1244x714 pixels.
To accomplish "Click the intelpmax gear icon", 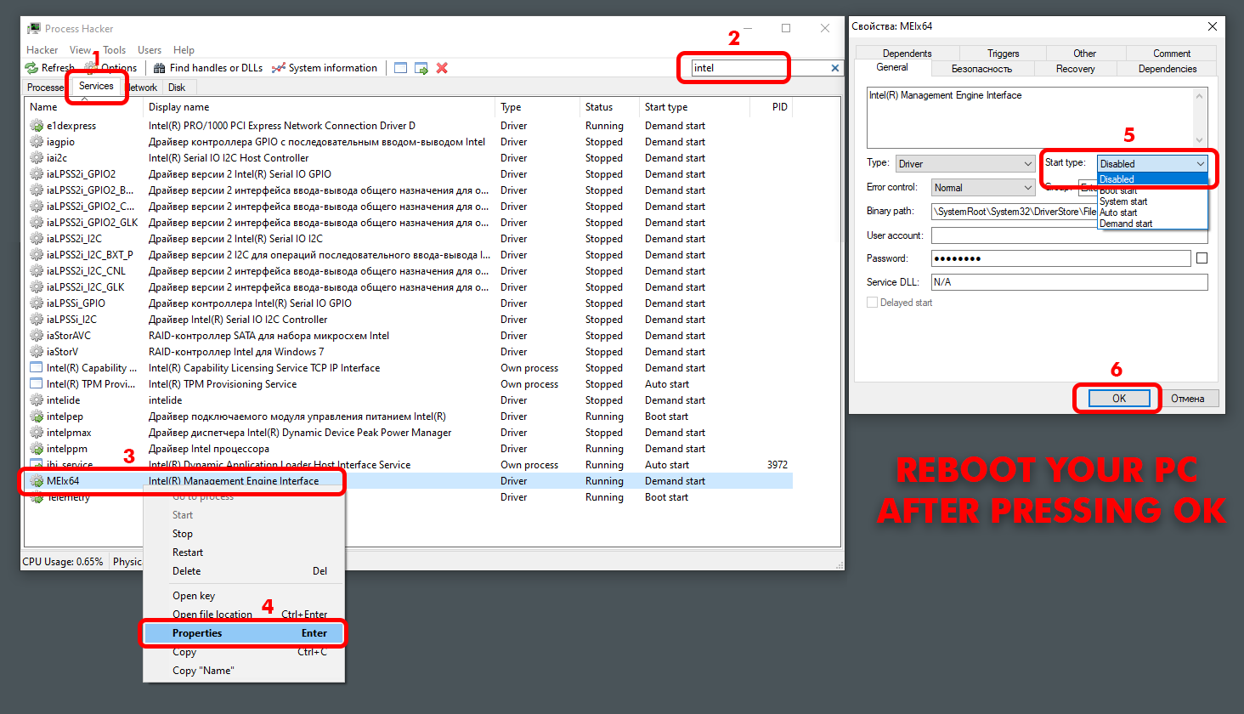I will click(x=37, y=433).
